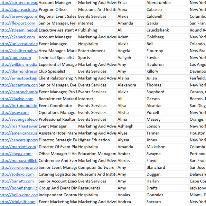Open the sodexo.com hyperlink
This screenshot has height=206, width=206.
[17, 174]
